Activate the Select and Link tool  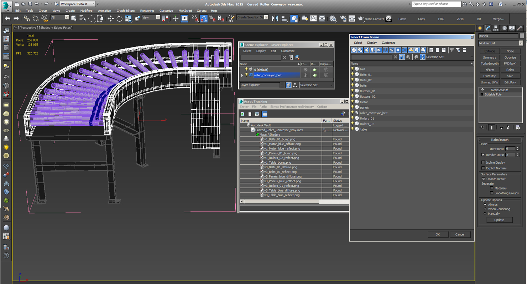point(27,18)
